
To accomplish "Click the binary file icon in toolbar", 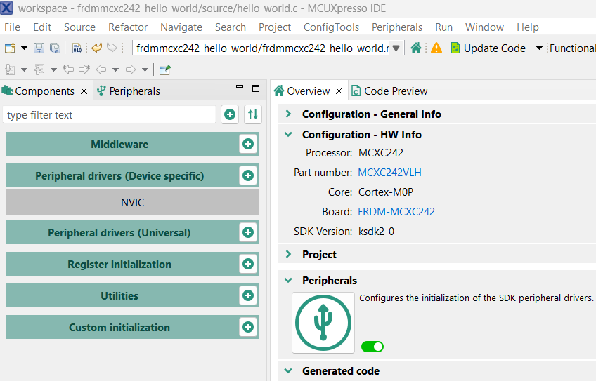I will [x=77, y=48].
